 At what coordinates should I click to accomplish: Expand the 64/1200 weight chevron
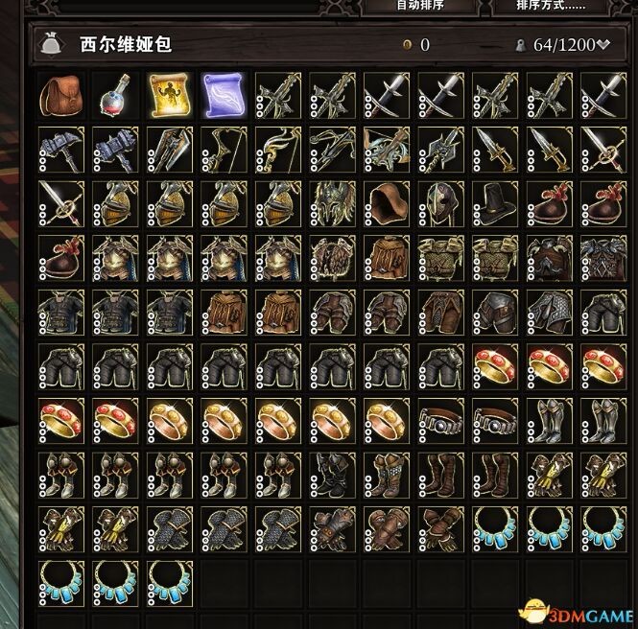[603, 44]
